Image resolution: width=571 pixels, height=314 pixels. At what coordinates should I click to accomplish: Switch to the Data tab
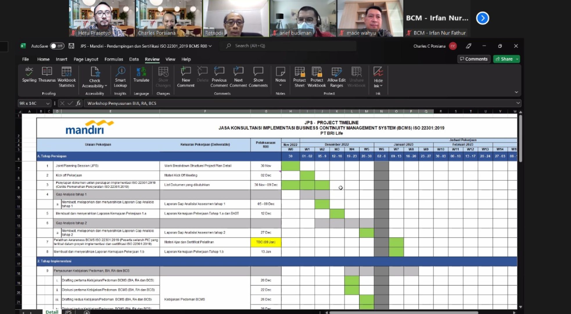[x=134, y=59]
